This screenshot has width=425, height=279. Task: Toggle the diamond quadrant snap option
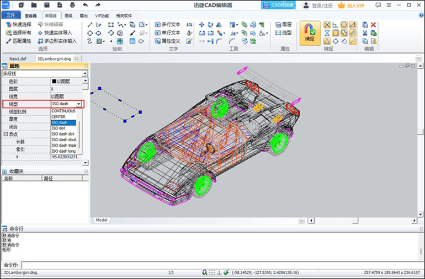(x=336, y=41)
